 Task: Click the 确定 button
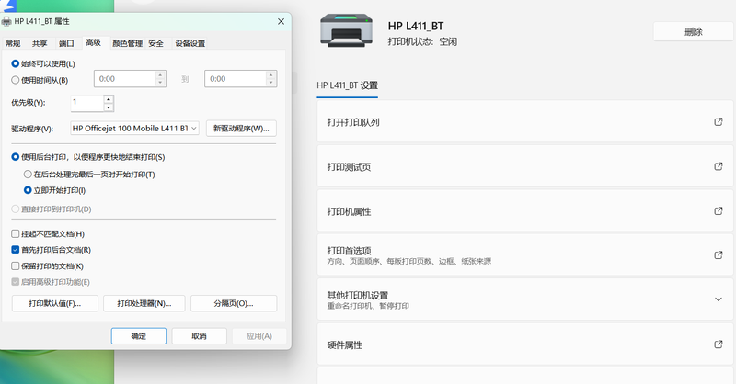(x=139, y=336)
